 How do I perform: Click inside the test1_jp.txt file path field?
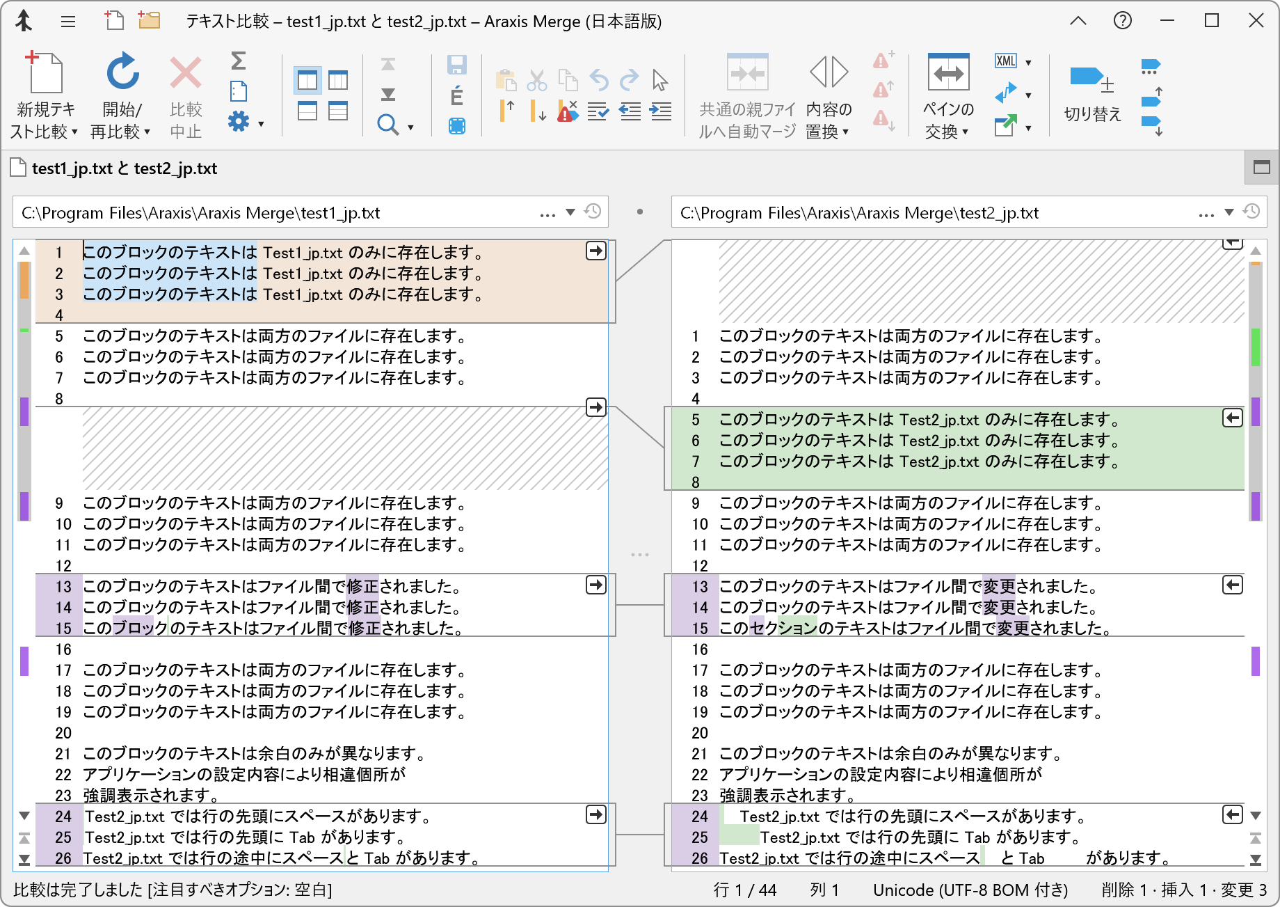(x=278, y=212)
